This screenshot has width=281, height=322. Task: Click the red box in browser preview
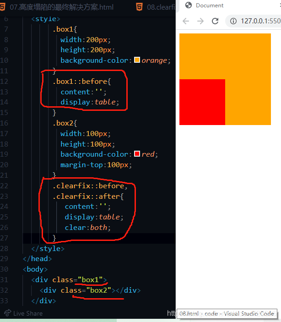202,102
